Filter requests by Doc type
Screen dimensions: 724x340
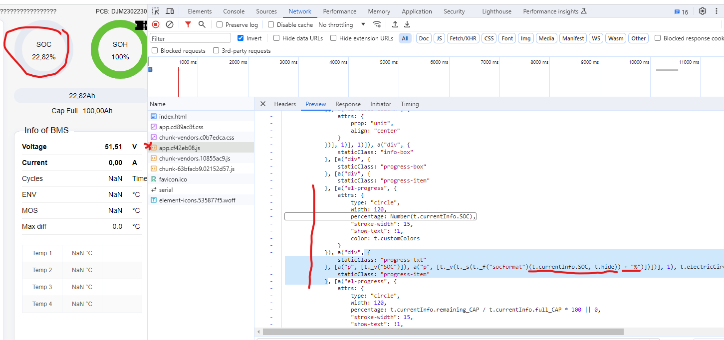pos(424,38)
